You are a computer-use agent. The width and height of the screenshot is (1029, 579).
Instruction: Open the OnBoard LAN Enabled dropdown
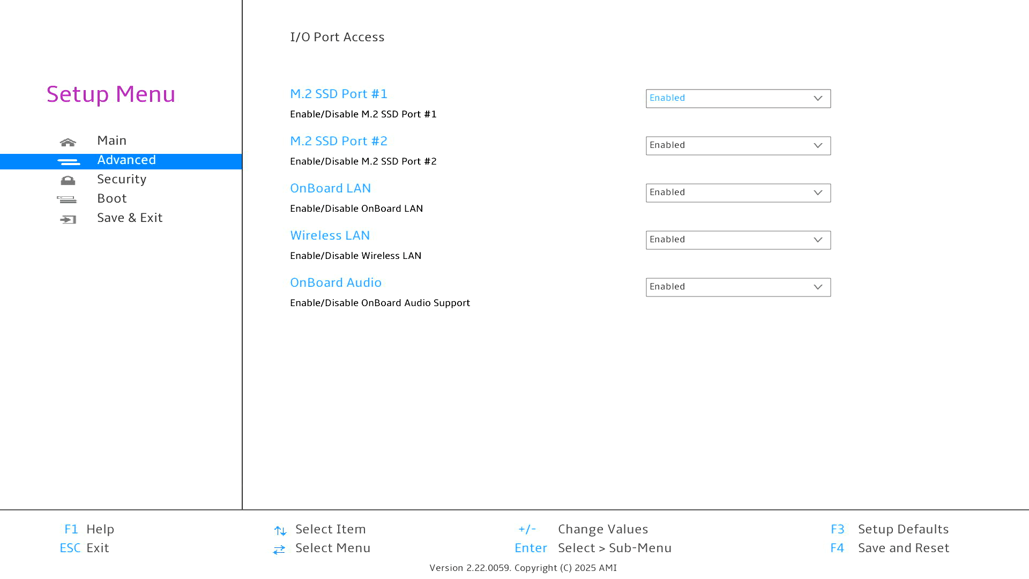[737, 193]
